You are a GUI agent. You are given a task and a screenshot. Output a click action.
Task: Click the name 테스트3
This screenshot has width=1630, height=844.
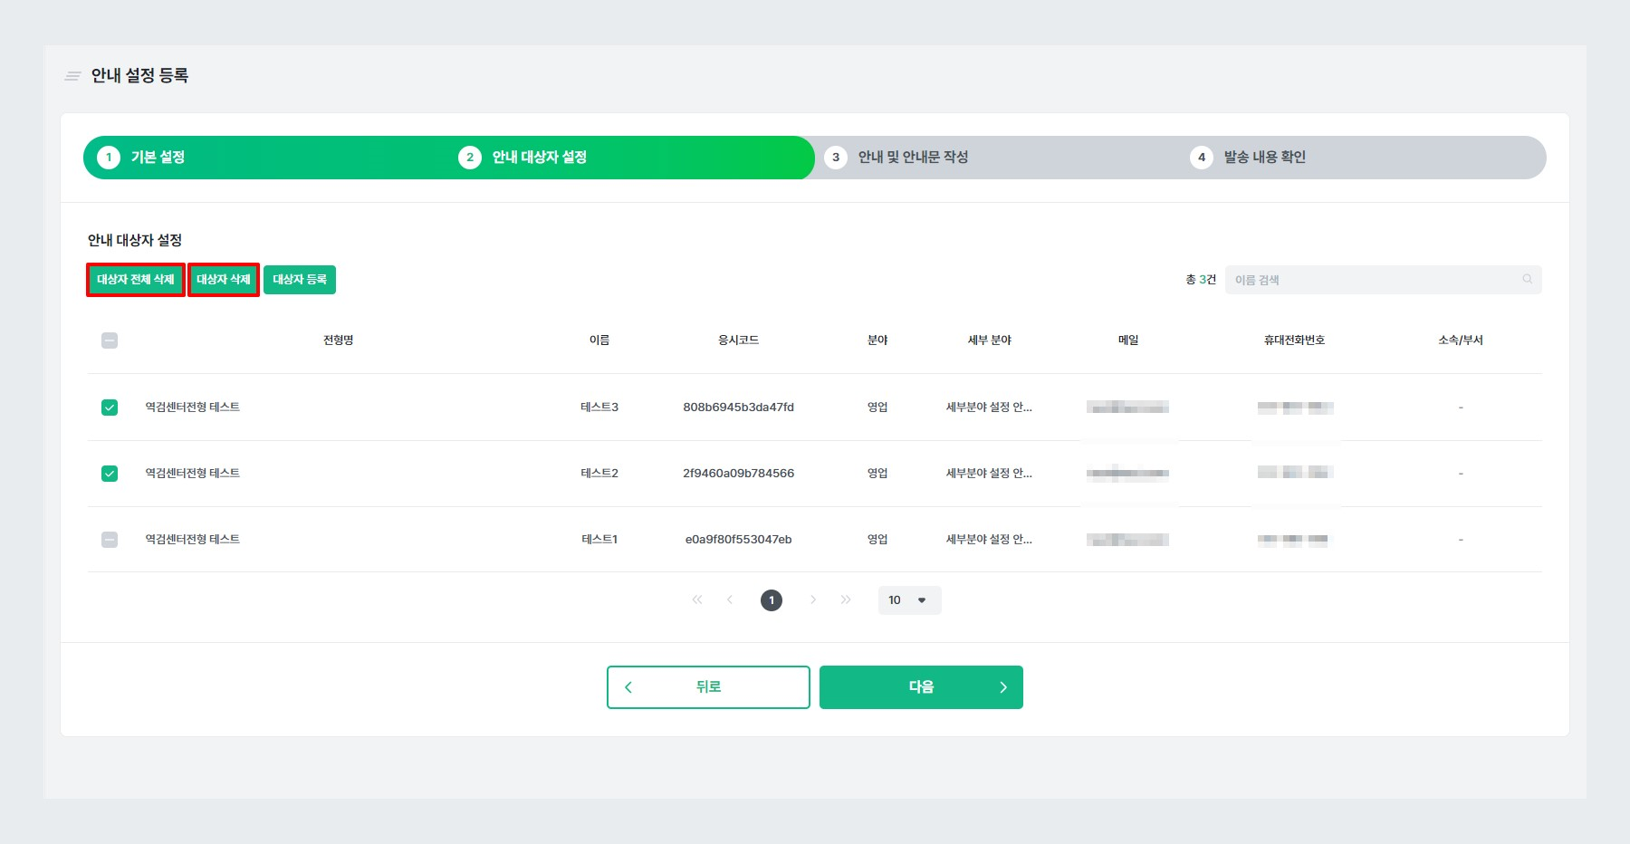tap(599, 408)
